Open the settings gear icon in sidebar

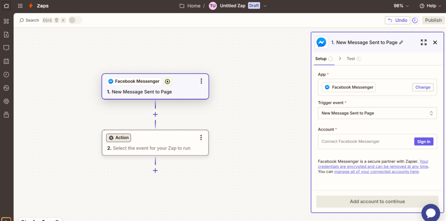click(6, 101)
